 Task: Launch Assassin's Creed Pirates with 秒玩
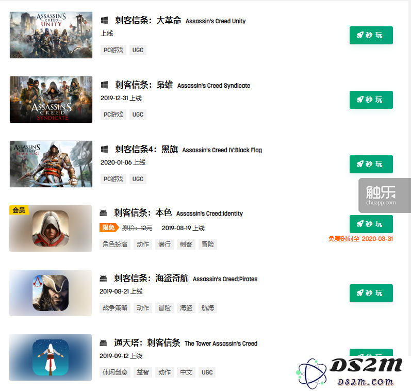point(371,293)
